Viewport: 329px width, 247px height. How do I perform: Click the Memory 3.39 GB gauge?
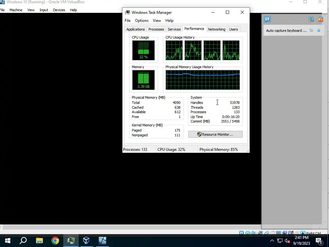[x=143, y=80]
